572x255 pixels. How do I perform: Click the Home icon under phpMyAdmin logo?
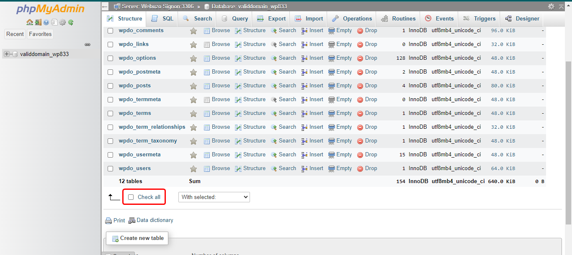pyautogui.click(x=29, y=23)
